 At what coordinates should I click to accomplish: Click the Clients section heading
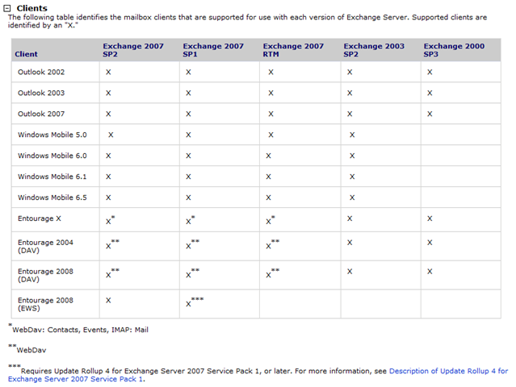(32, 8)
